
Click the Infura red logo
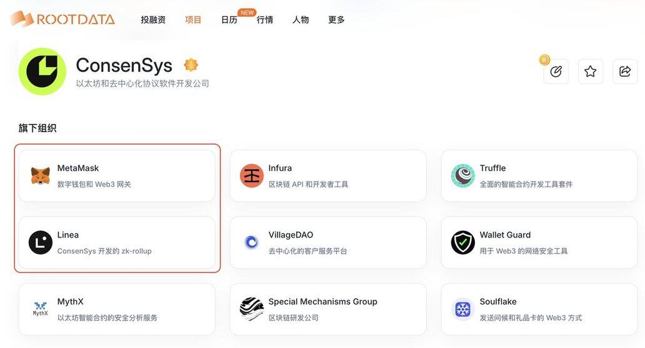(252, 176)
